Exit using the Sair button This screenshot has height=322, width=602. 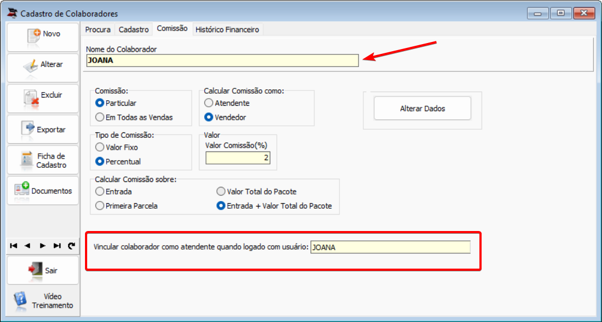tap(42, 270)
